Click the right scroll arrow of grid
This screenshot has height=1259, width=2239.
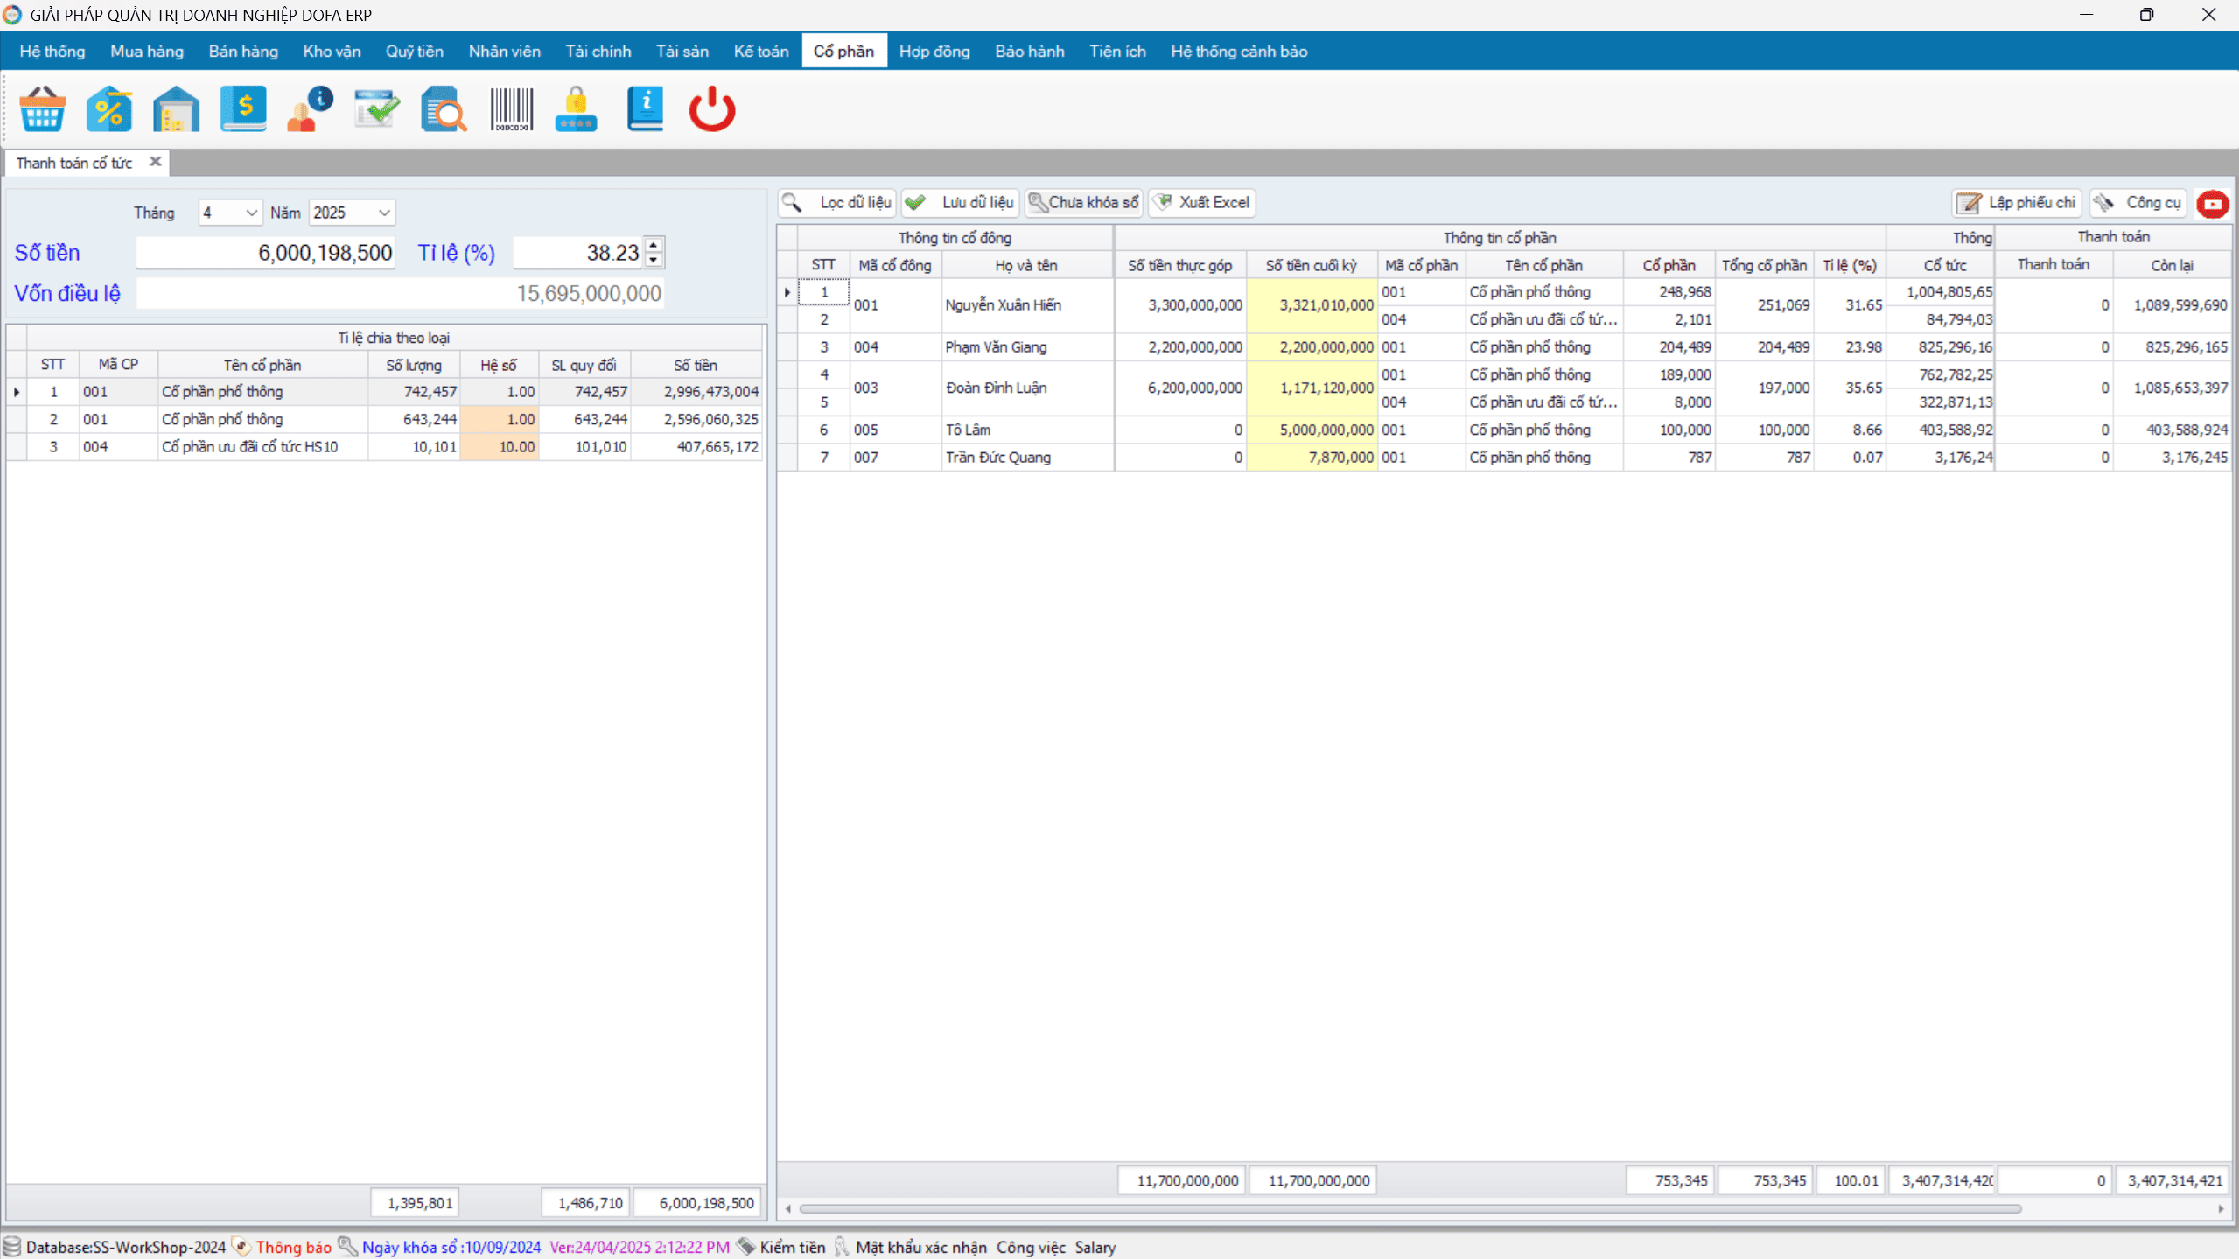click(x=2221, y=1208)
